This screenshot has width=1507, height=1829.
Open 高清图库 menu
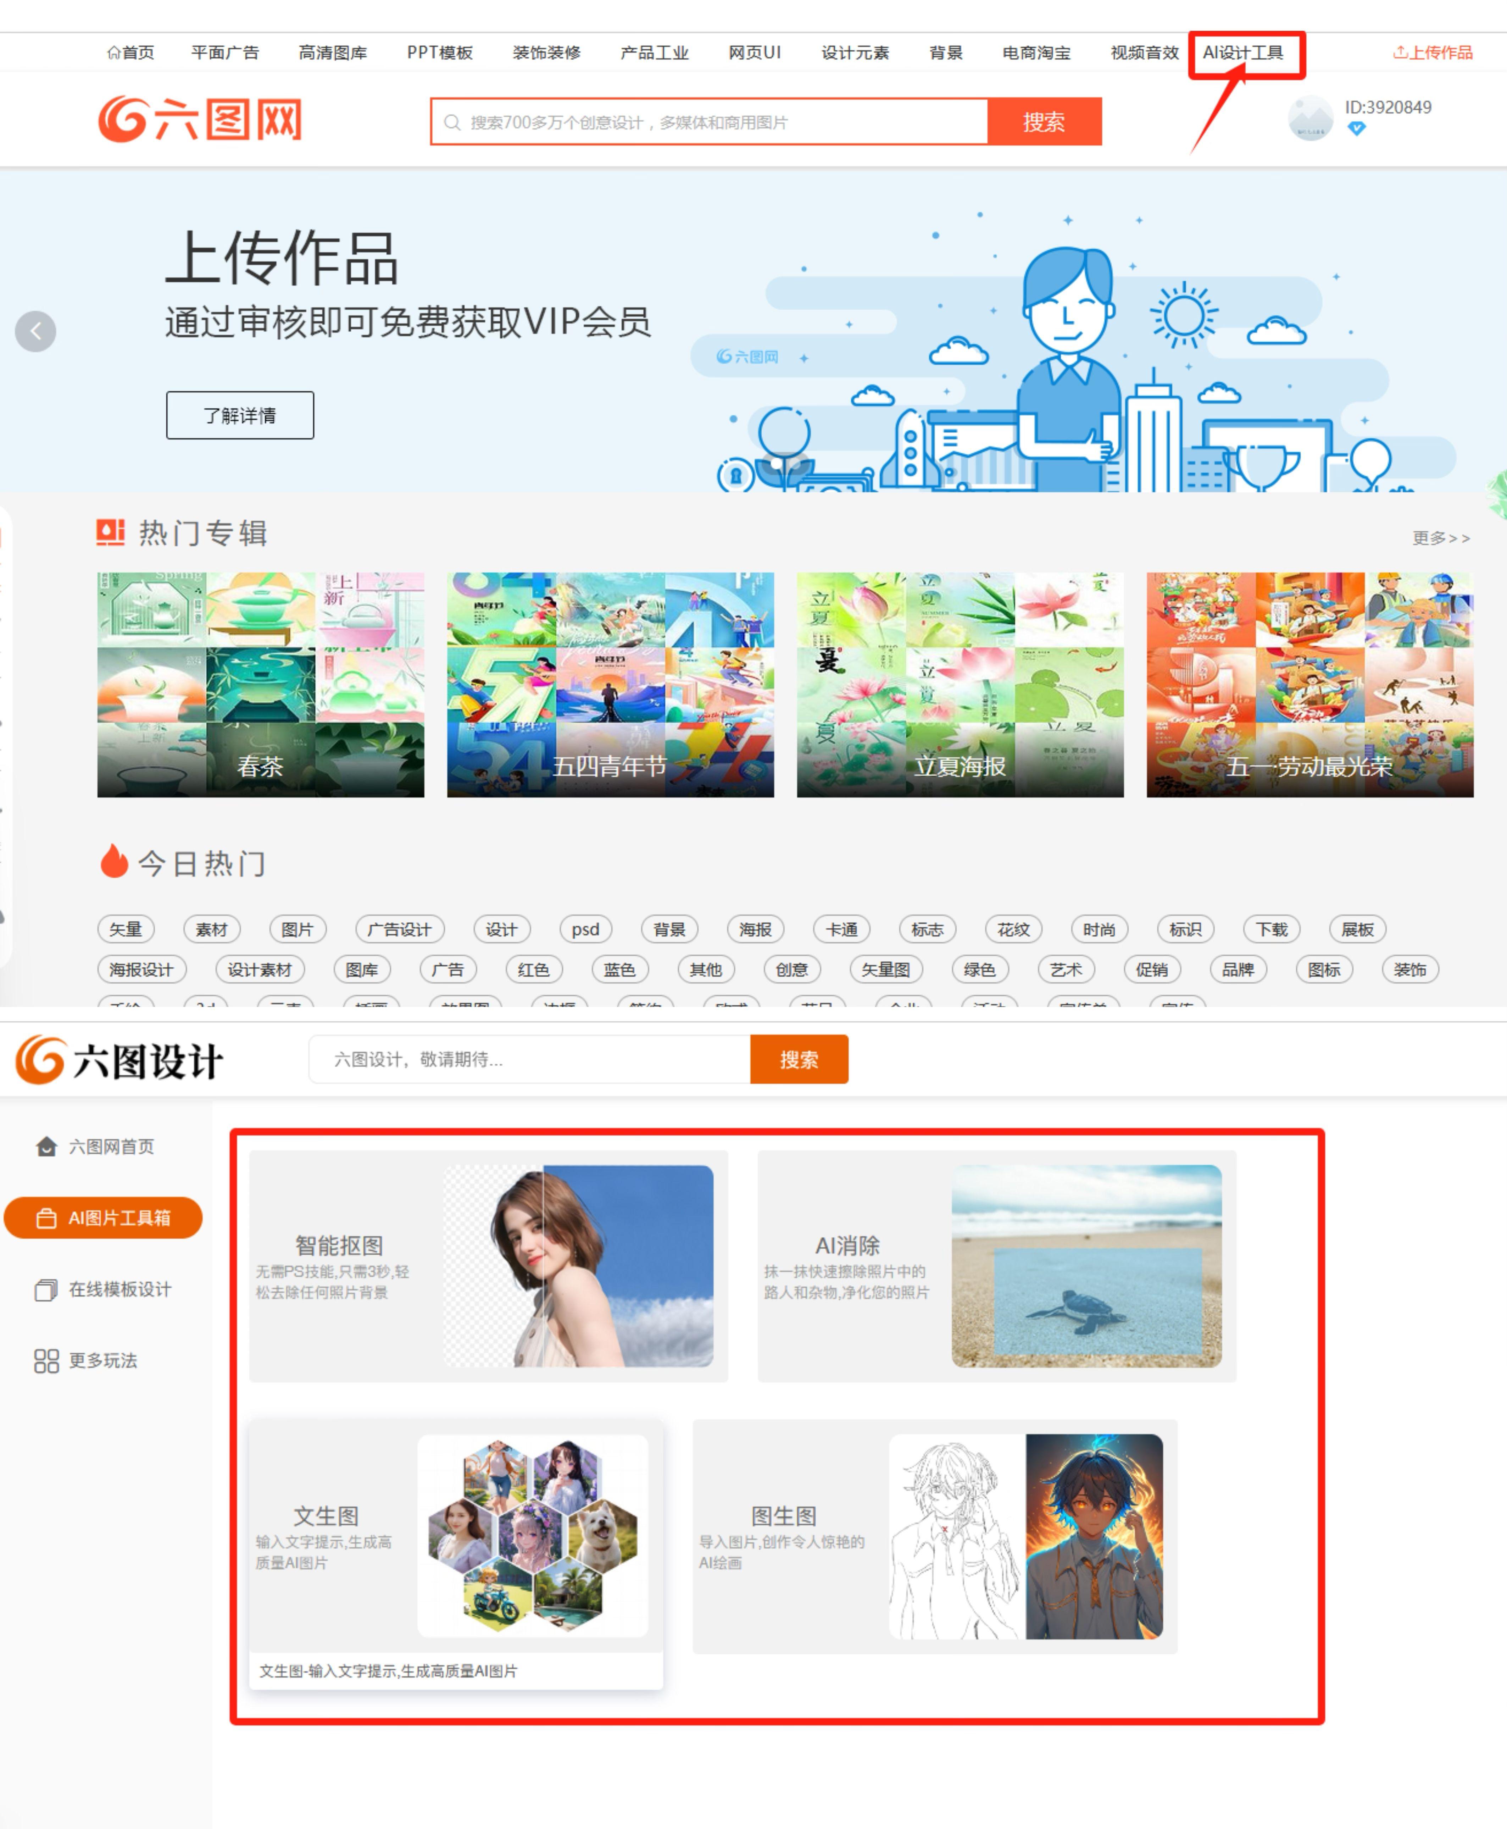(x=333, y=53)
